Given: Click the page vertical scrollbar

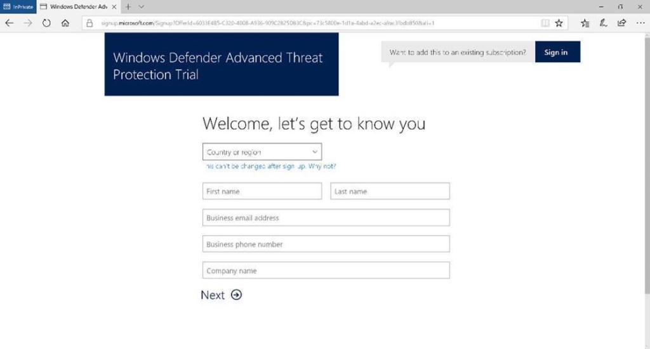Looking at the screenshot, I should 647,165.
